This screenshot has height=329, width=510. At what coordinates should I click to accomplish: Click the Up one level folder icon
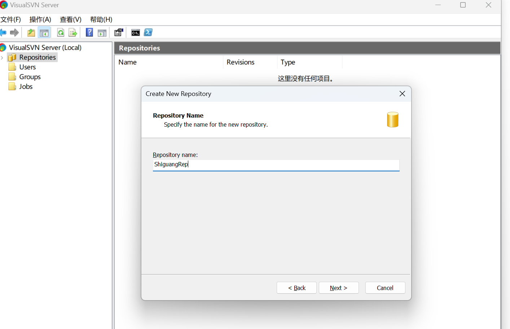click(x=31, y=33)
